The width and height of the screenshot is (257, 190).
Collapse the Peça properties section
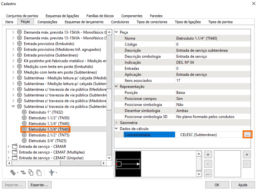(117, 32)
